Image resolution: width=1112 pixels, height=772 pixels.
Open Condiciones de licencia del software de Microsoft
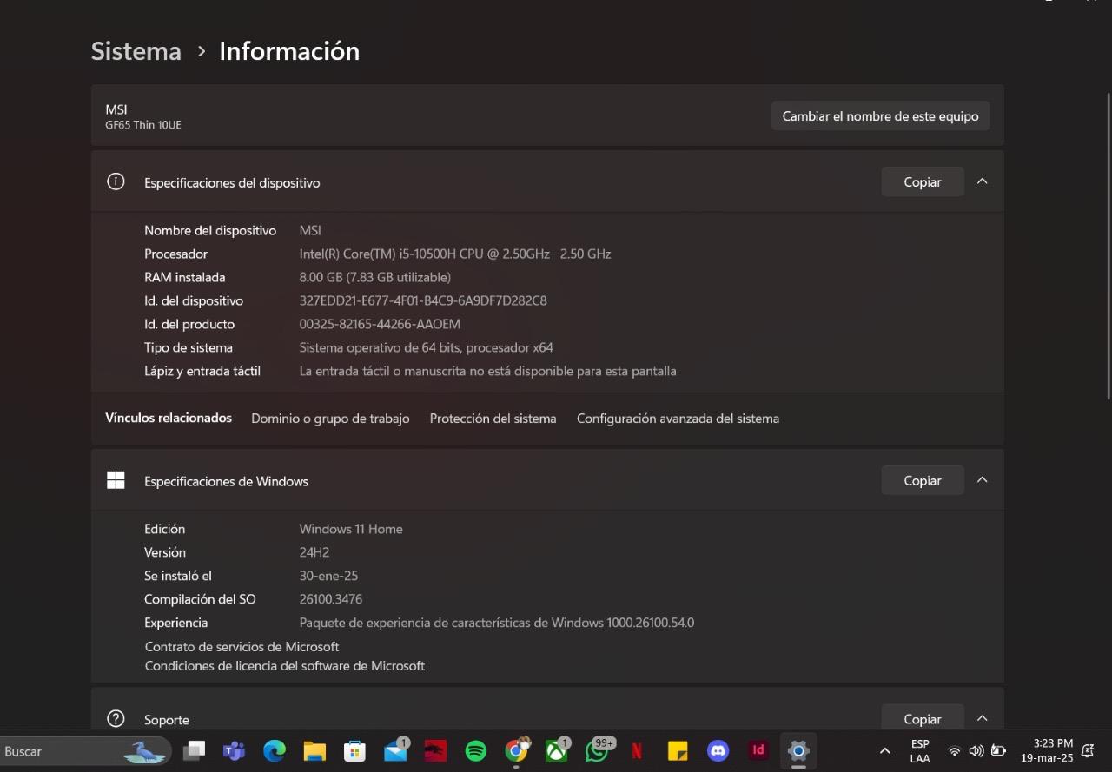coord(285,666)
